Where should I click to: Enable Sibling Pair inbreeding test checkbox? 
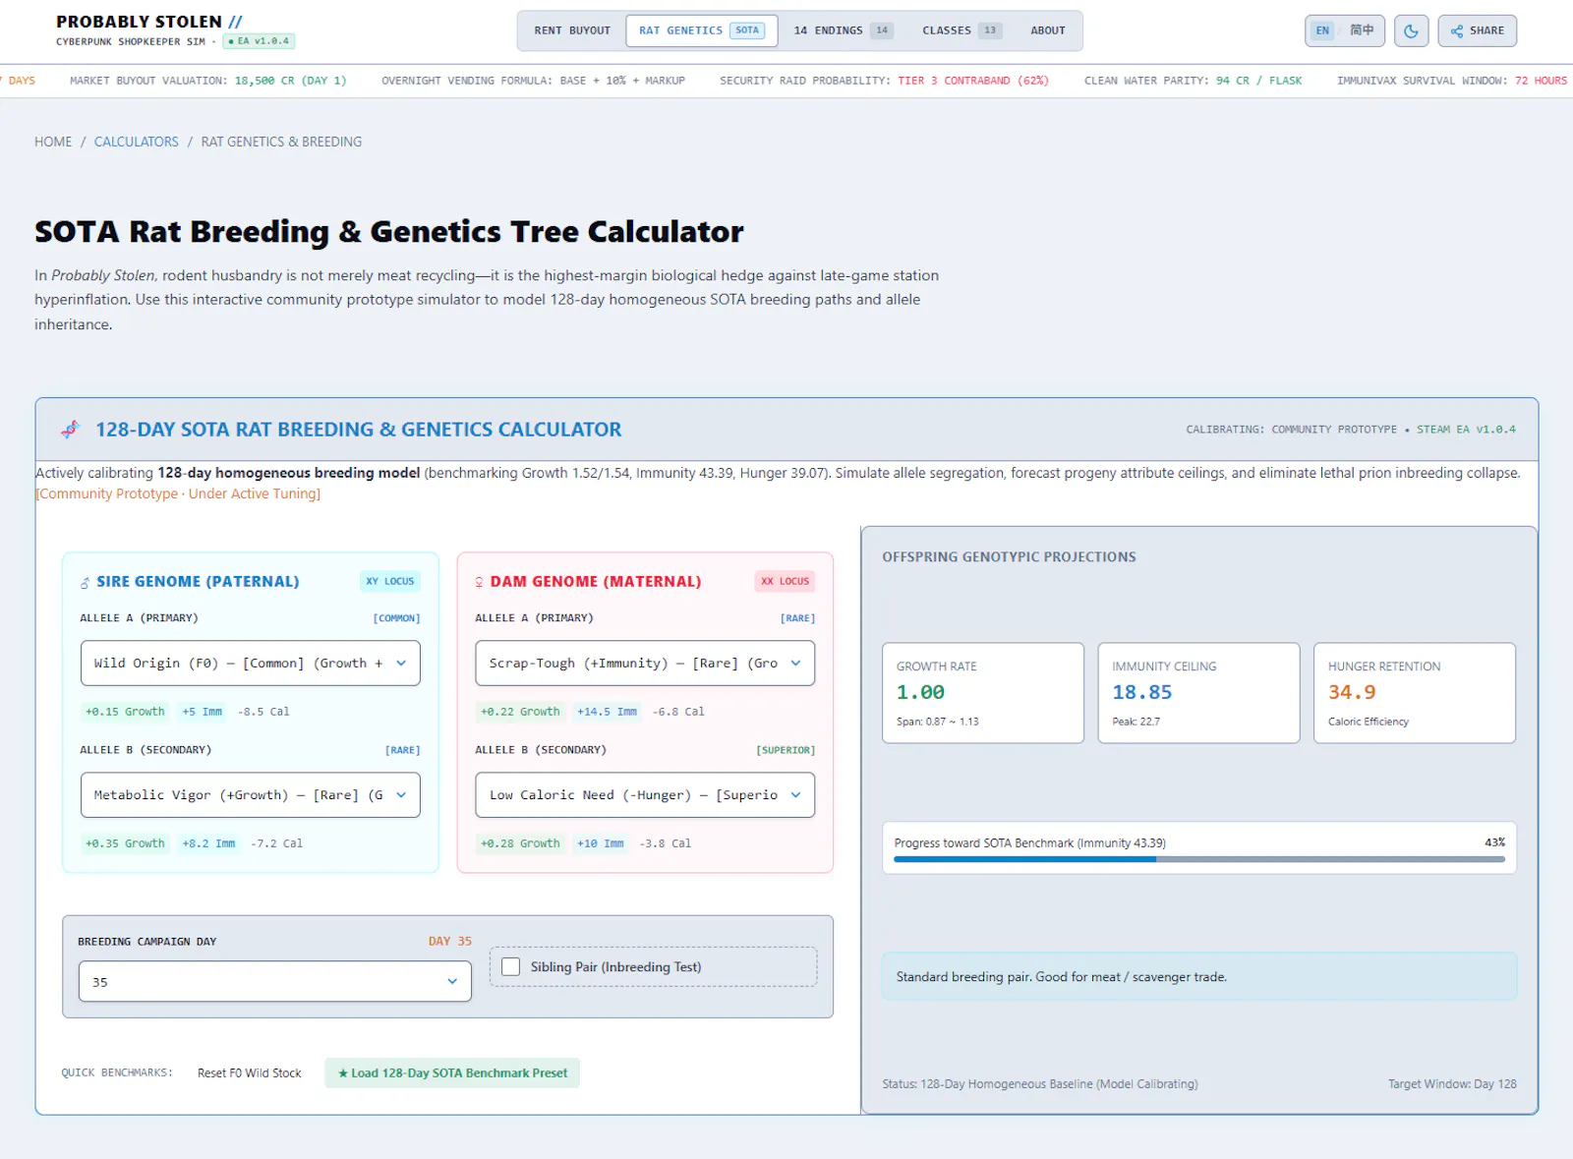click(511, 966)
